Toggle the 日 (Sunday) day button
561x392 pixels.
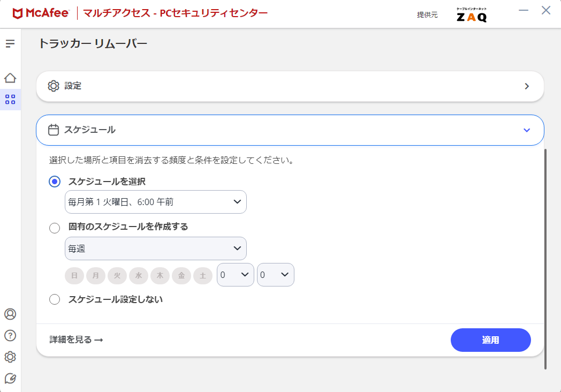coord(74,275)
